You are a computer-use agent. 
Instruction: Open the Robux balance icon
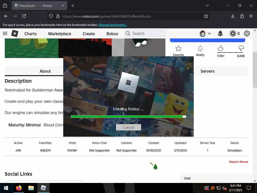click(x=233, y=33)
